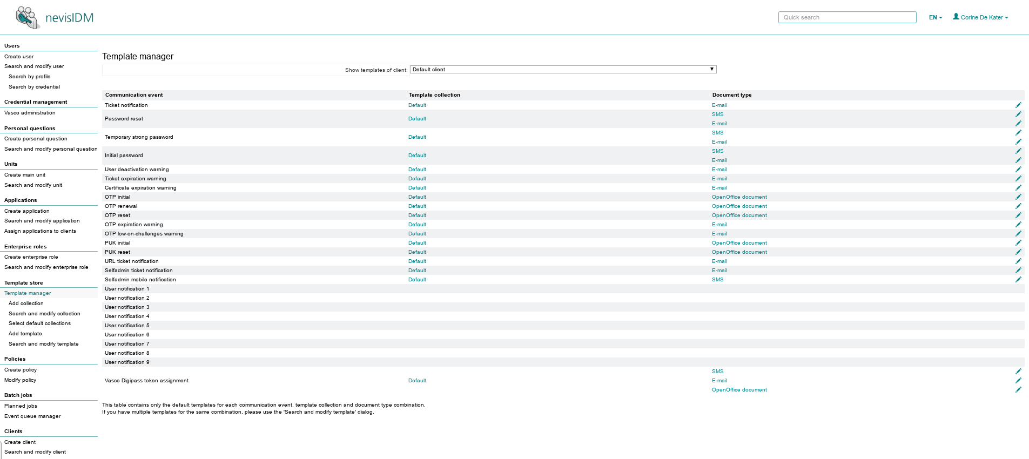1029x459 pixels.
Task: Open the Show templates of client dropdown
Action: click(563, 70)
